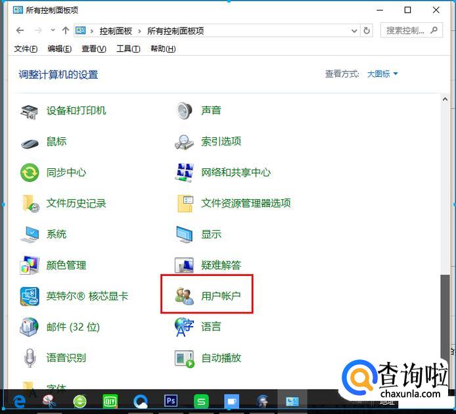456x414 pixels.
Task: Open the 语音识别 microphone icon
Action: [x=30, y=358]
